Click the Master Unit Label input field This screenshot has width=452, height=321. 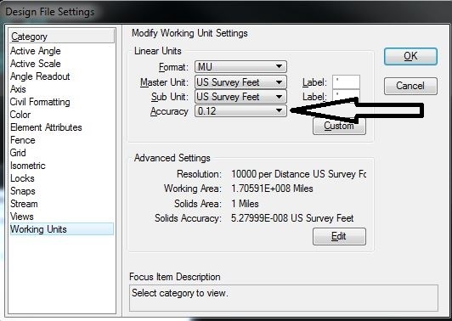pyautogui.click(x=346, y=82)
